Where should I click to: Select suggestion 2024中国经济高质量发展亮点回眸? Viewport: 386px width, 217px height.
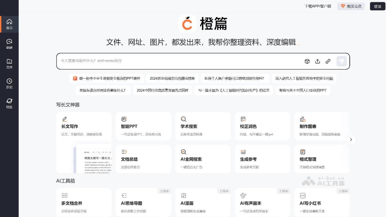162,90
